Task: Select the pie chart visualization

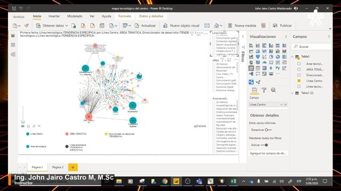Action: [x=271, y=57]
